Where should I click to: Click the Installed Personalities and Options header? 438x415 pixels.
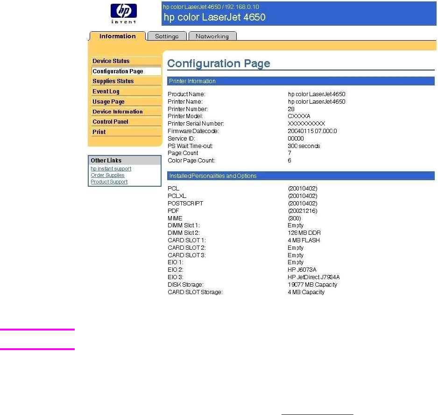(x=301, y=176)
